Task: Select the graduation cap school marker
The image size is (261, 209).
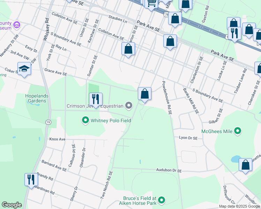Action: click(24, 69)
